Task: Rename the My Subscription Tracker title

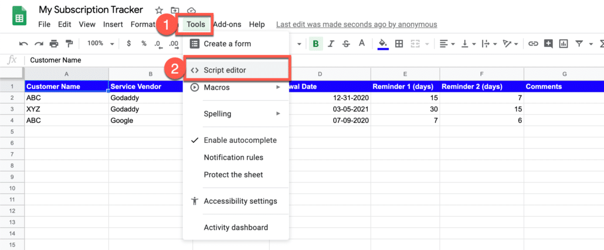Action: (91, 10)
